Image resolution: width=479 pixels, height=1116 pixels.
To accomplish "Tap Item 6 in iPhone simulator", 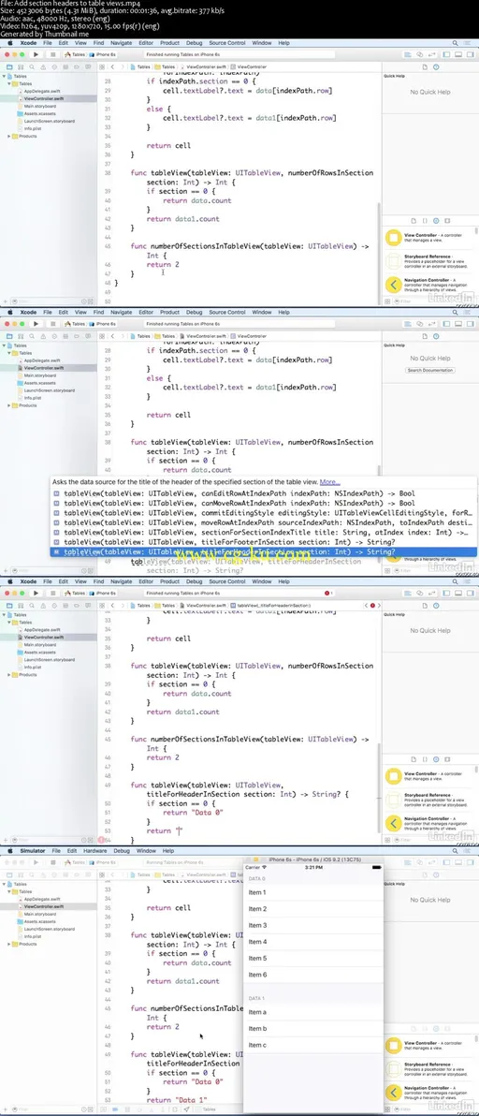I will (312, 975).
